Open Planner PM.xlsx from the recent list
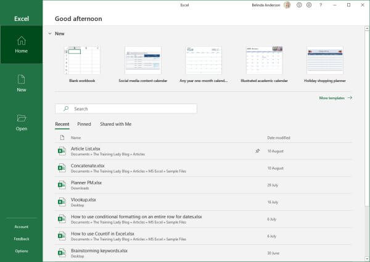Image resolution: width=370 pixels, height=262 pixels. tap(203, 185)
